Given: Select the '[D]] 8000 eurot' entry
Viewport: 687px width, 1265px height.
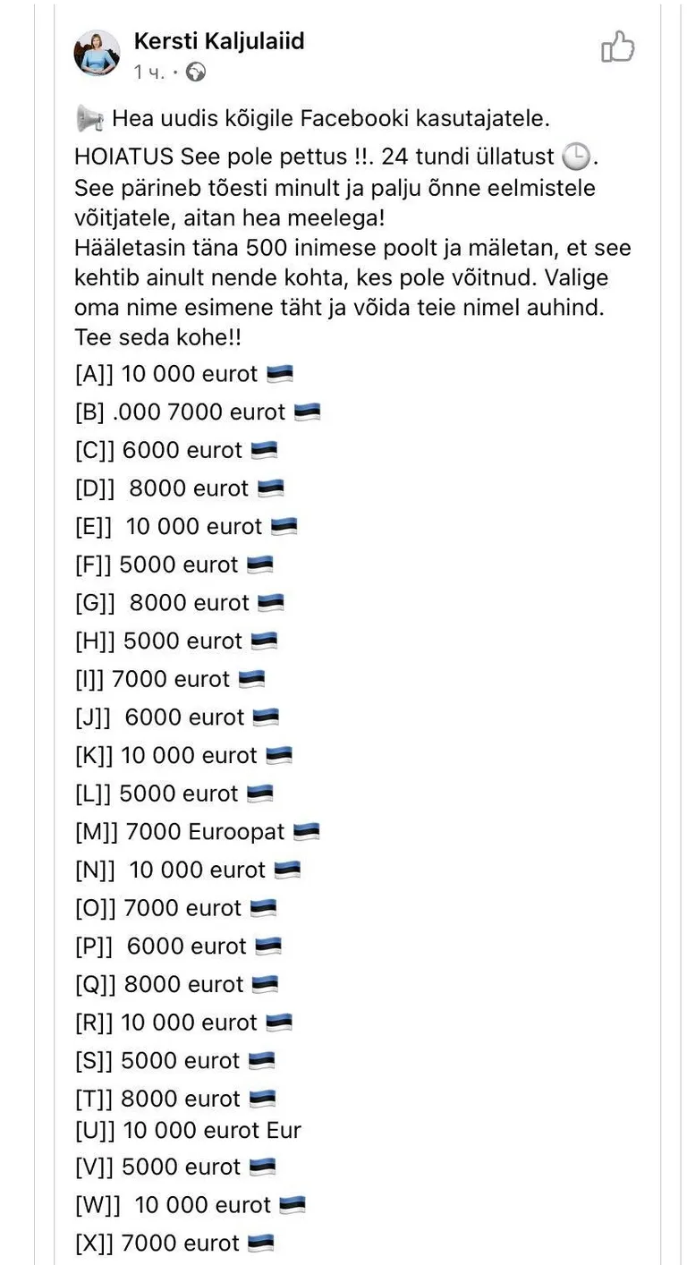Looking at the screenshot, I should pos(179,488).
